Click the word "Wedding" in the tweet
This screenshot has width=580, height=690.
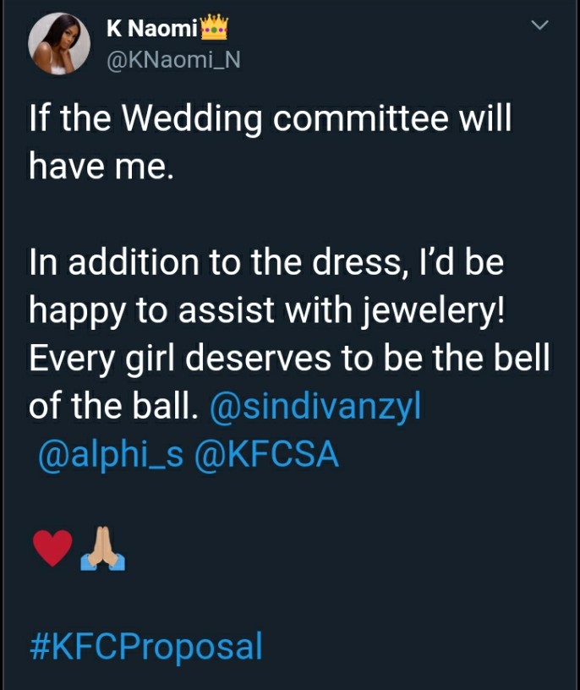(191, 119)
